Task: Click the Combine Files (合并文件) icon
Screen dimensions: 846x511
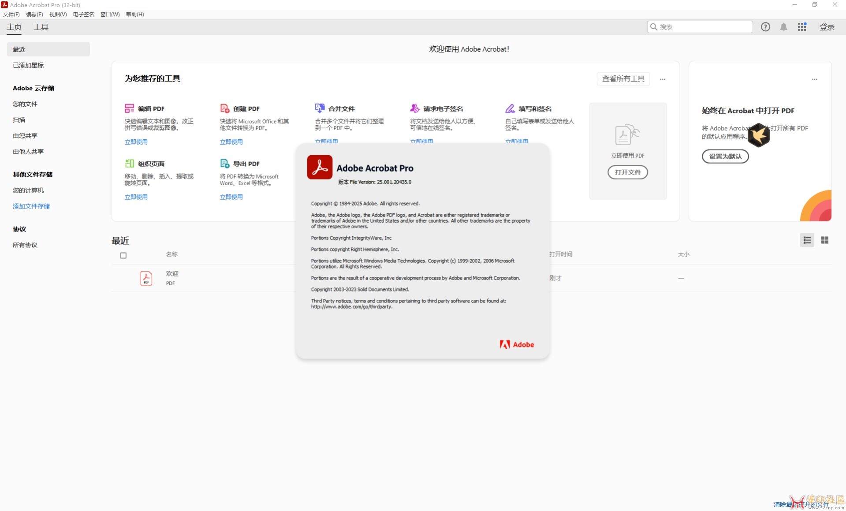Action: pos(320,108)
